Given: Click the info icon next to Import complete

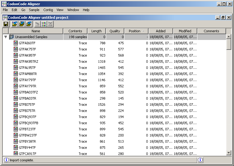Looking at the screenshot, I should point(6,160).
